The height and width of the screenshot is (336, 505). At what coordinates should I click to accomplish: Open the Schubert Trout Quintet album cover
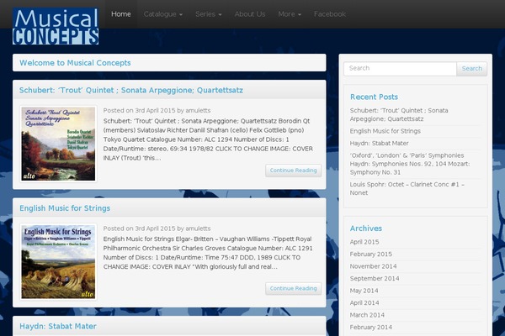58,144
